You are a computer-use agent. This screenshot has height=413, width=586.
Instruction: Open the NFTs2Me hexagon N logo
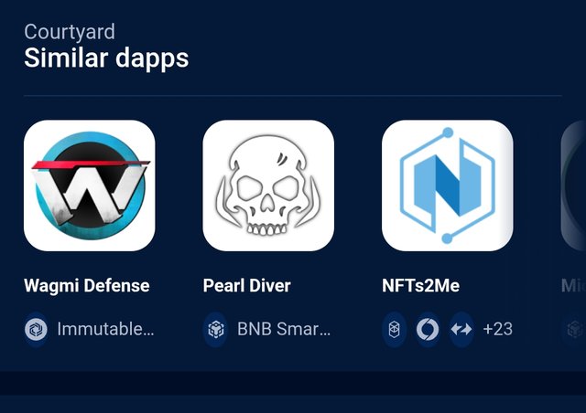pyautogui.click(x=448, y=185)
